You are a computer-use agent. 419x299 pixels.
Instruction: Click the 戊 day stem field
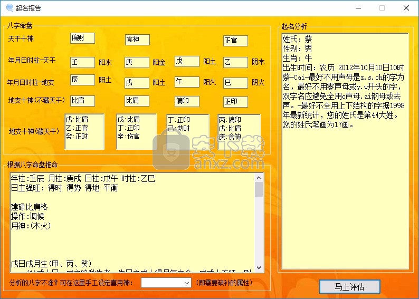pos(187,61)
